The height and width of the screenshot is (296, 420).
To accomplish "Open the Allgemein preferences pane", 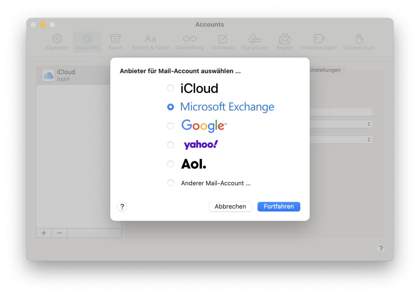I will pyautogui.click(x=57, y=42).
